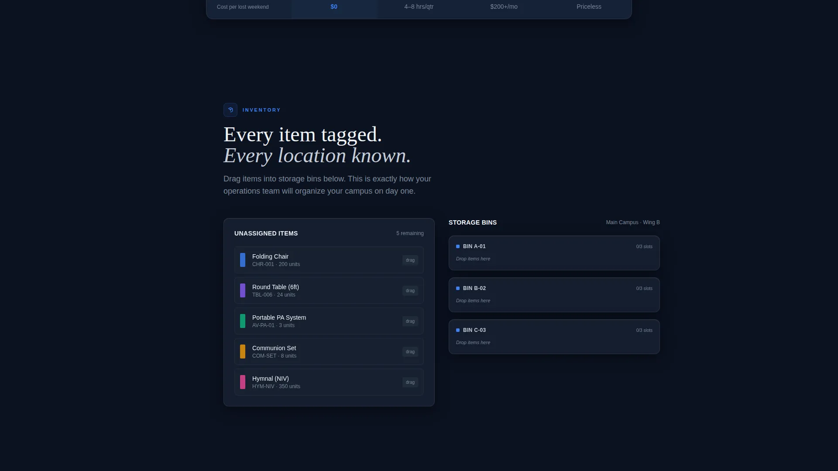Viewport: 838px width, 471px height.
Task: Click the pink color marker on Hymnal (NIV)
Action: pyautogui.click(x=243, y=382)
